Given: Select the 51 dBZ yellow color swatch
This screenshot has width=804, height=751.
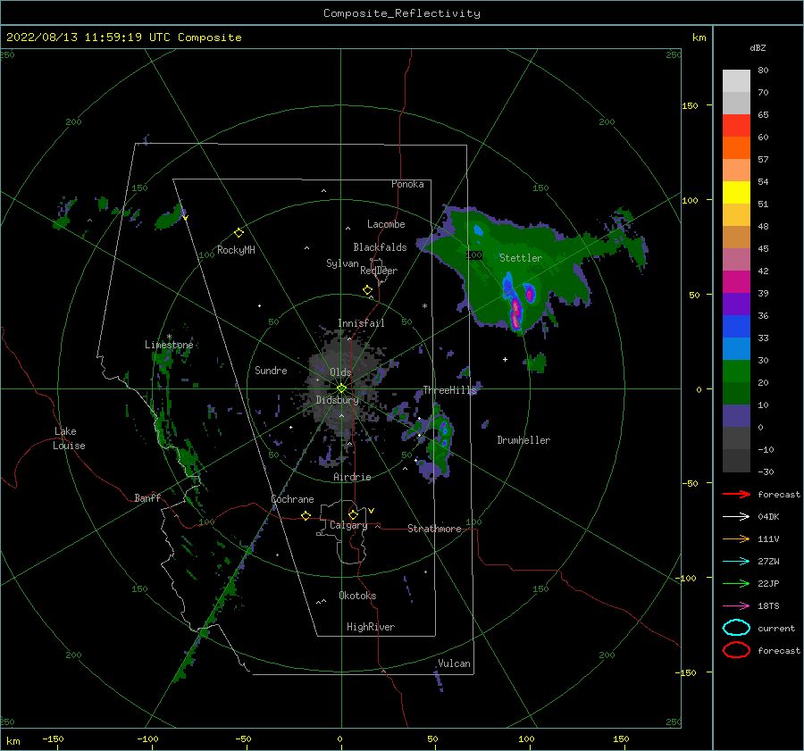Looking at the screenshot, I should point(736,192).
